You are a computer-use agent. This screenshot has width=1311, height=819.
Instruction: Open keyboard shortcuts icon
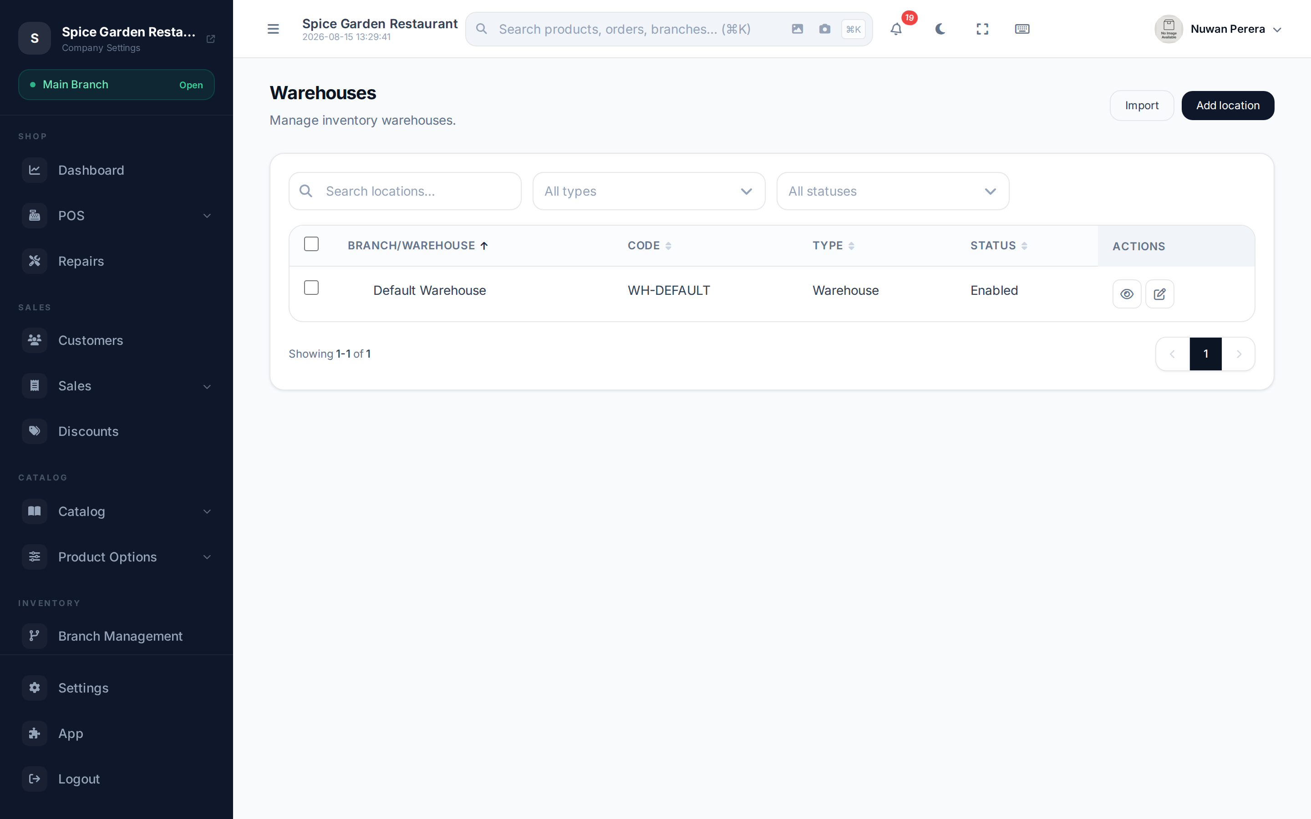pos(1021,29)
